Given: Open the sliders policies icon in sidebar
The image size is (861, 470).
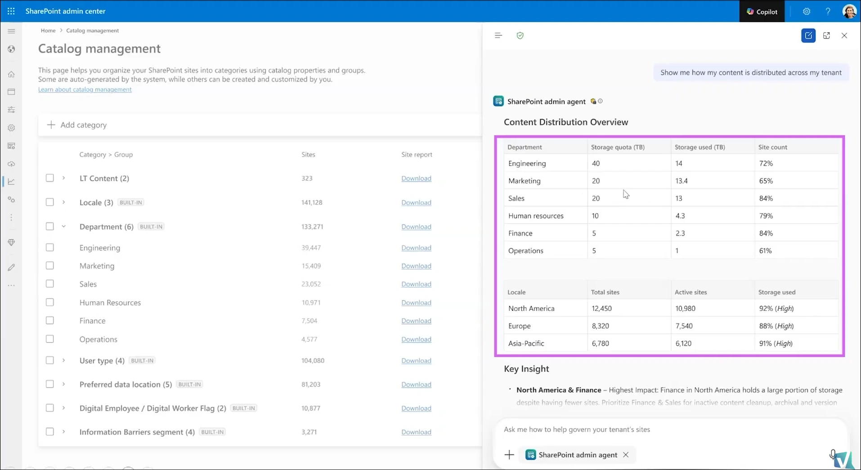Looking at the screenshot, I should [x=11, y=110].
